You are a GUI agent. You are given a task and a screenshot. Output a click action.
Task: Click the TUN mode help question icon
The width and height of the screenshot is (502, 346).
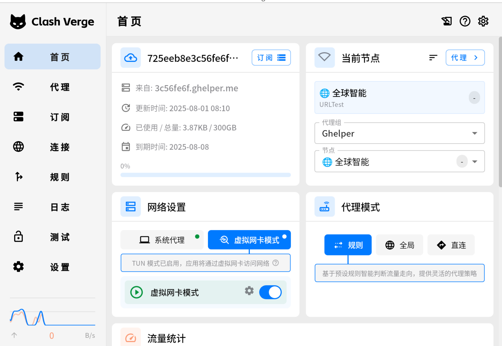tap(275, 263)
